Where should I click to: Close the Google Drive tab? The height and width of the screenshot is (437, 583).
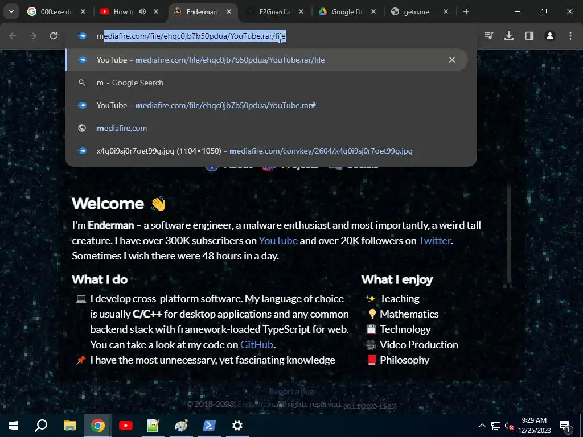(x=373, y=11)
